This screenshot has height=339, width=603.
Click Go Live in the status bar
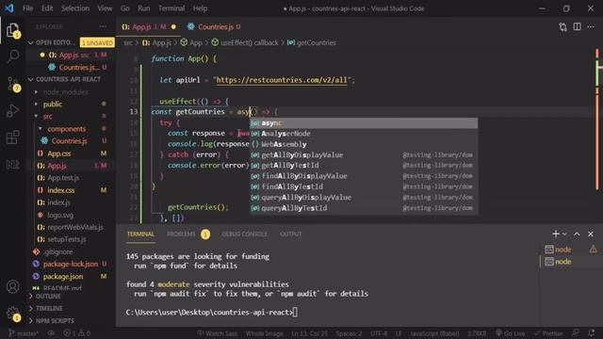coord(511,333)
